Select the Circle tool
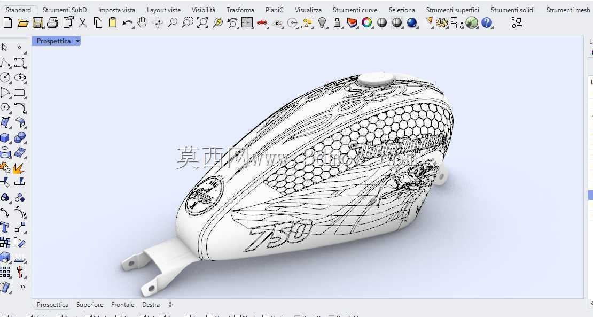This screenshot has width=593, height=317. pyautogui.click(x=5, y=78)
